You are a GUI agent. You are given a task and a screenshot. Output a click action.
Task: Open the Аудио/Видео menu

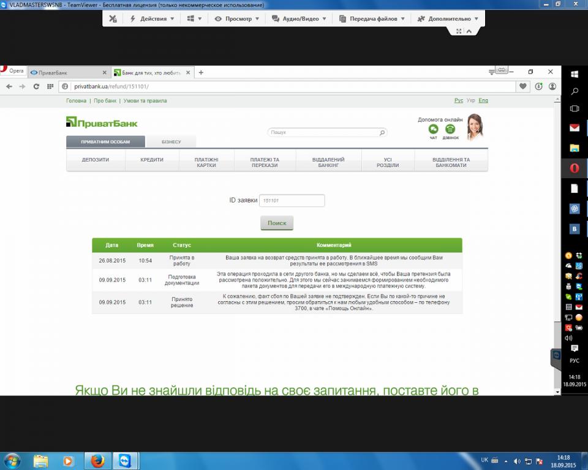(299, 19)
